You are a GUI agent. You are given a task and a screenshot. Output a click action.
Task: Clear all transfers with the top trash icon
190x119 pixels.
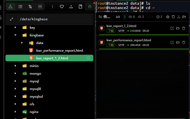click(173, 17)
